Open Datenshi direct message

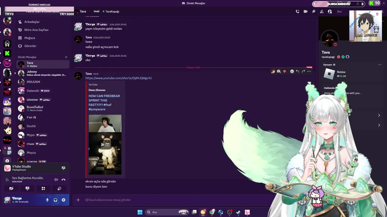[43, 91]
